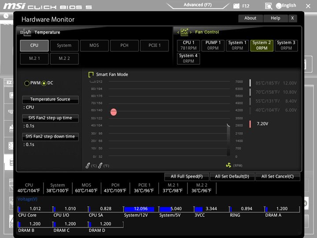Choose the System 1 fan
Viewport: 317px width, 238px height.
pyautogui.click(x=237, y=45)
